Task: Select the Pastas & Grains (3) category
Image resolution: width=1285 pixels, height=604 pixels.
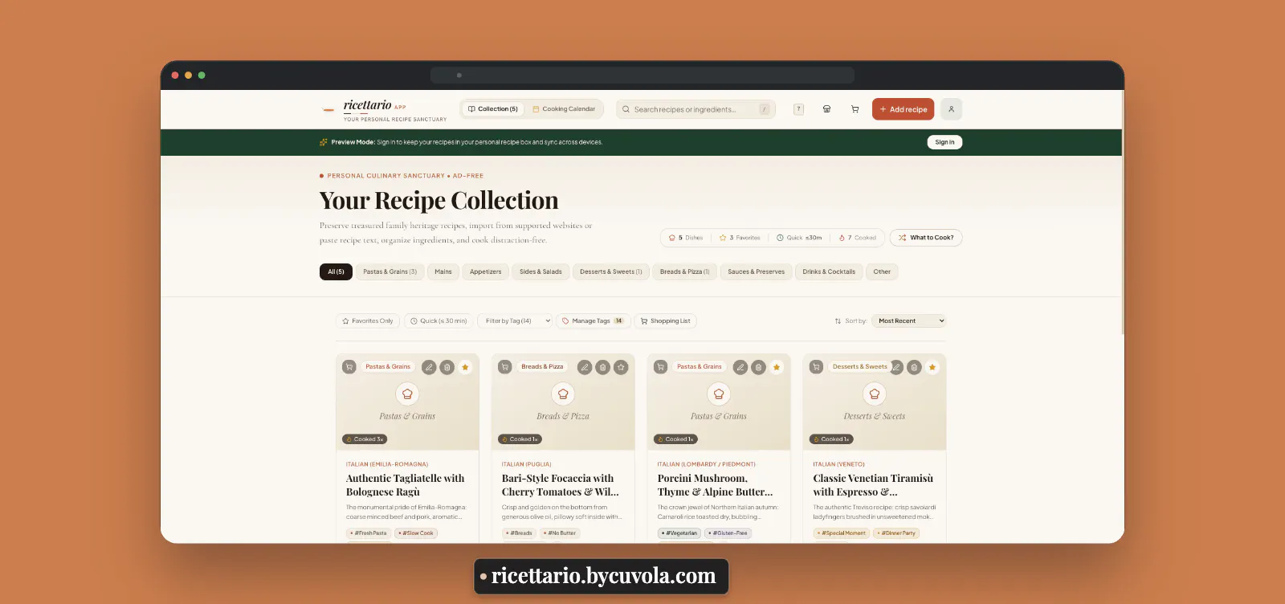Action: [x=390, y=272]
